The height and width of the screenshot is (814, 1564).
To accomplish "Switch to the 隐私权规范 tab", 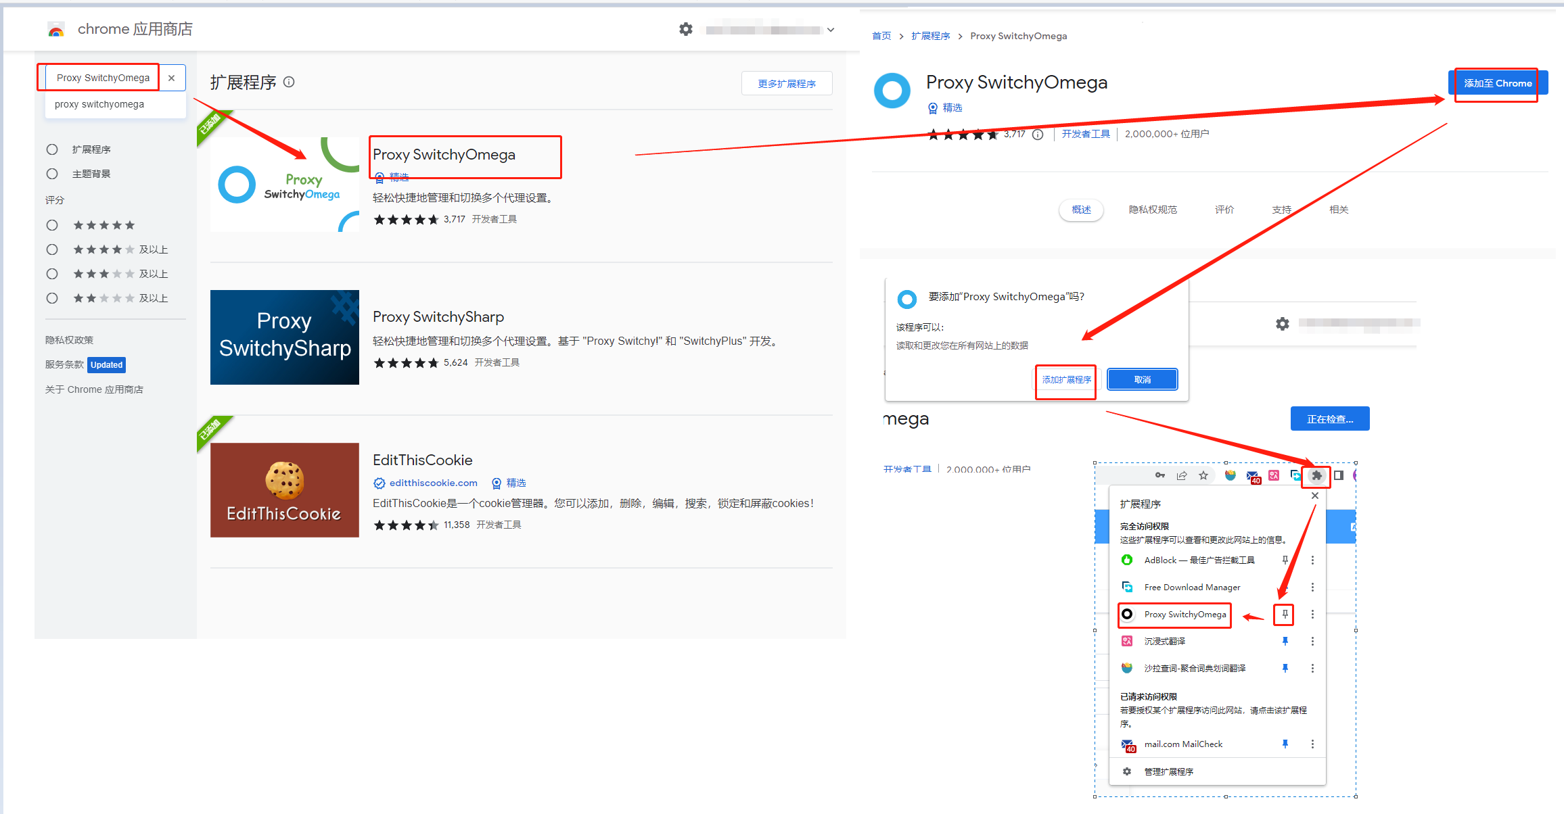I will coord(1153,210).
